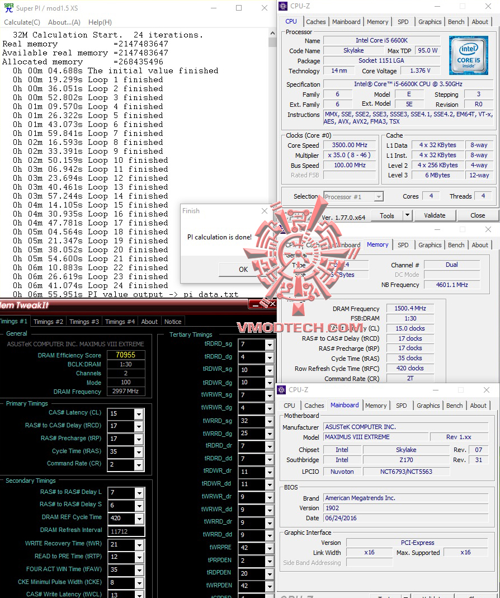This screenshot has width=500, height=598.
Task: Click the BIOS Version field 1902
Action: [406, 508]
